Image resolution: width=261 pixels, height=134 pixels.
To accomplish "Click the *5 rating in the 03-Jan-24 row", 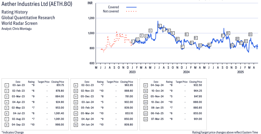I will [102, 102].
